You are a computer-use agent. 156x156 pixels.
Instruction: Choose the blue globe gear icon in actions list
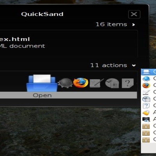(146, 79)
